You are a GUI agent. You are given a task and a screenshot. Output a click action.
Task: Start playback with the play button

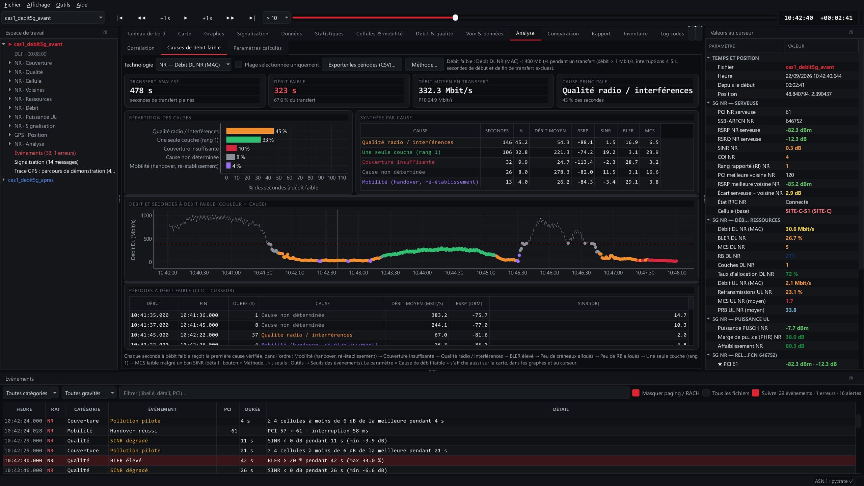pyautogui.click(x=186, y=18)
